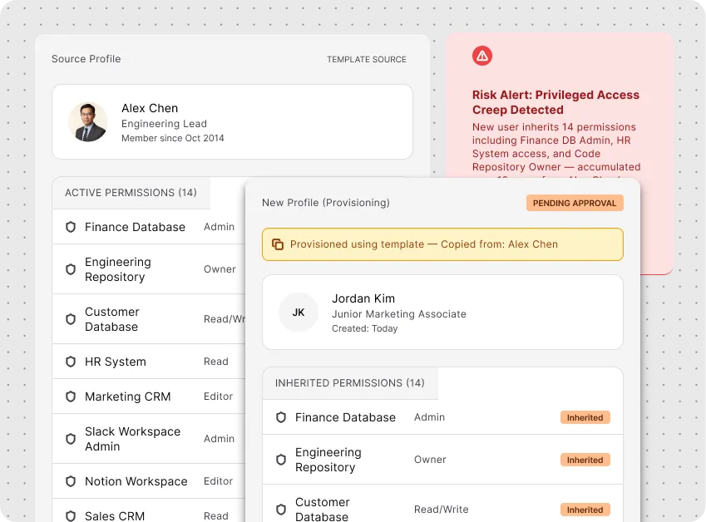Click the 'New Profile (Provisioning)' heading
The image size is (706, 522).
click(x=326, y=203)
